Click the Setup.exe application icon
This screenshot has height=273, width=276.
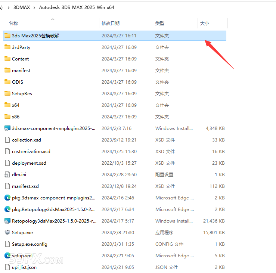click(7, 233)
